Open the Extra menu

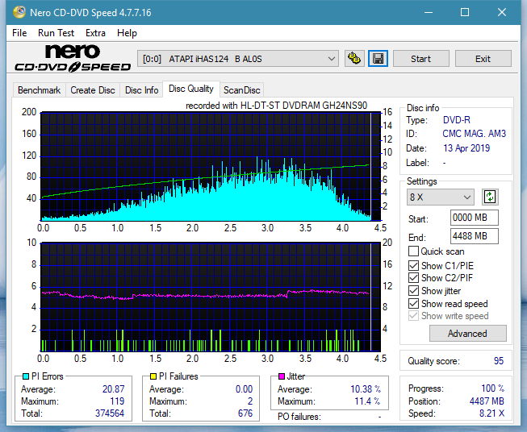[95, 33]
